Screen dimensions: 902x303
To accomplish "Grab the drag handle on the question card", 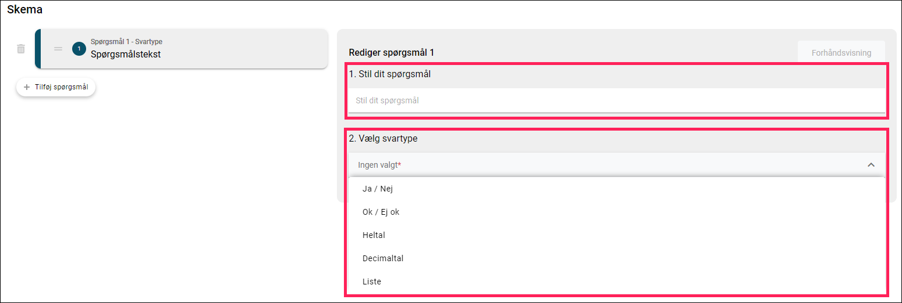I will pyautogui.click(x=58, y=49).
